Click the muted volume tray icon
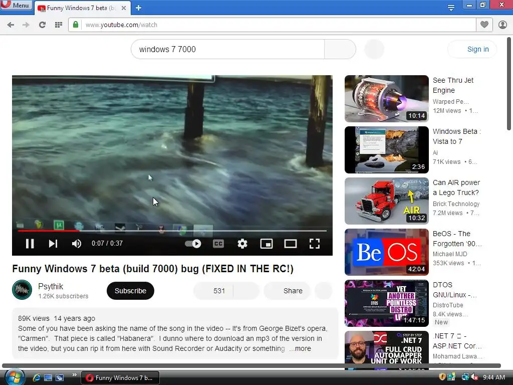The width and height of the screenshot is (513, 385). [474, 377]
